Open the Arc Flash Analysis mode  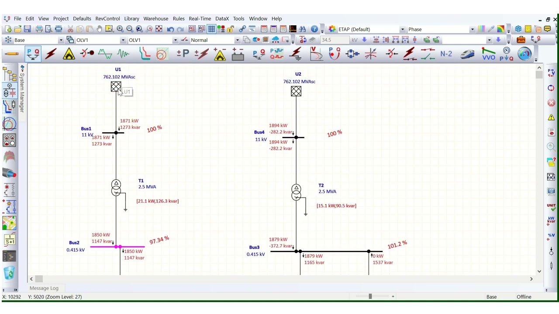[x=69, y=54]
